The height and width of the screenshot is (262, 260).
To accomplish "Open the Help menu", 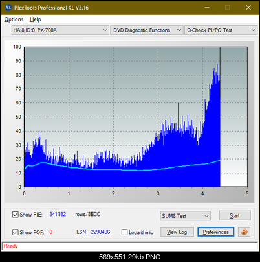I will [36, 19].
